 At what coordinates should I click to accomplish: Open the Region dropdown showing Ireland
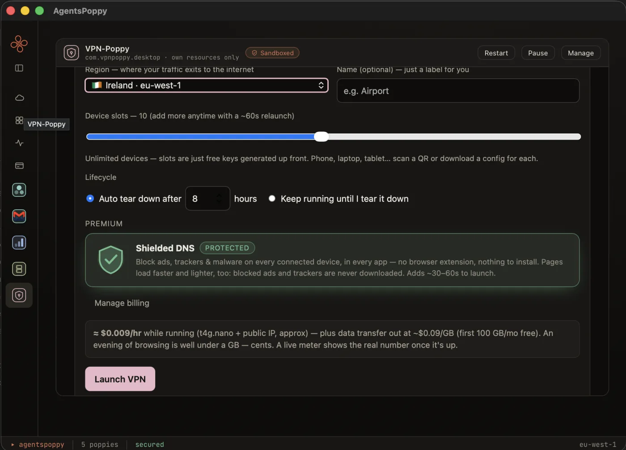pyautogui.click(x=207, y=85)
